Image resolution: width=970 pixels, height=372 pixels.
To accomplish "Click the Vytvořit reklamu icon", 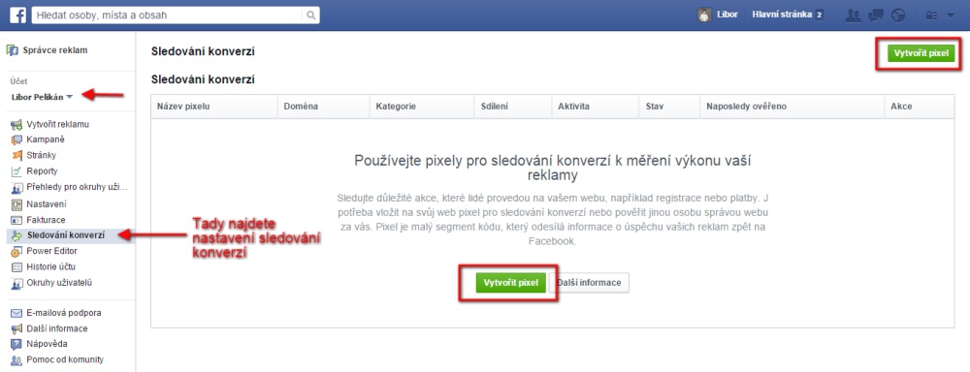I will click(16, 125).
